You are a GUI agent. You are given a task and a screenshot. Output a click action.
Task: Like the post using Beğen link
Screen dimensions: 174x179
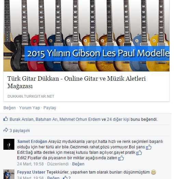coord(10,108)
